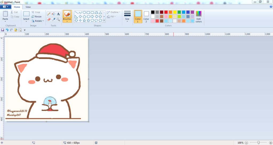
Task: Open the shape Outline dropdown
Action: tap(114, 12)
